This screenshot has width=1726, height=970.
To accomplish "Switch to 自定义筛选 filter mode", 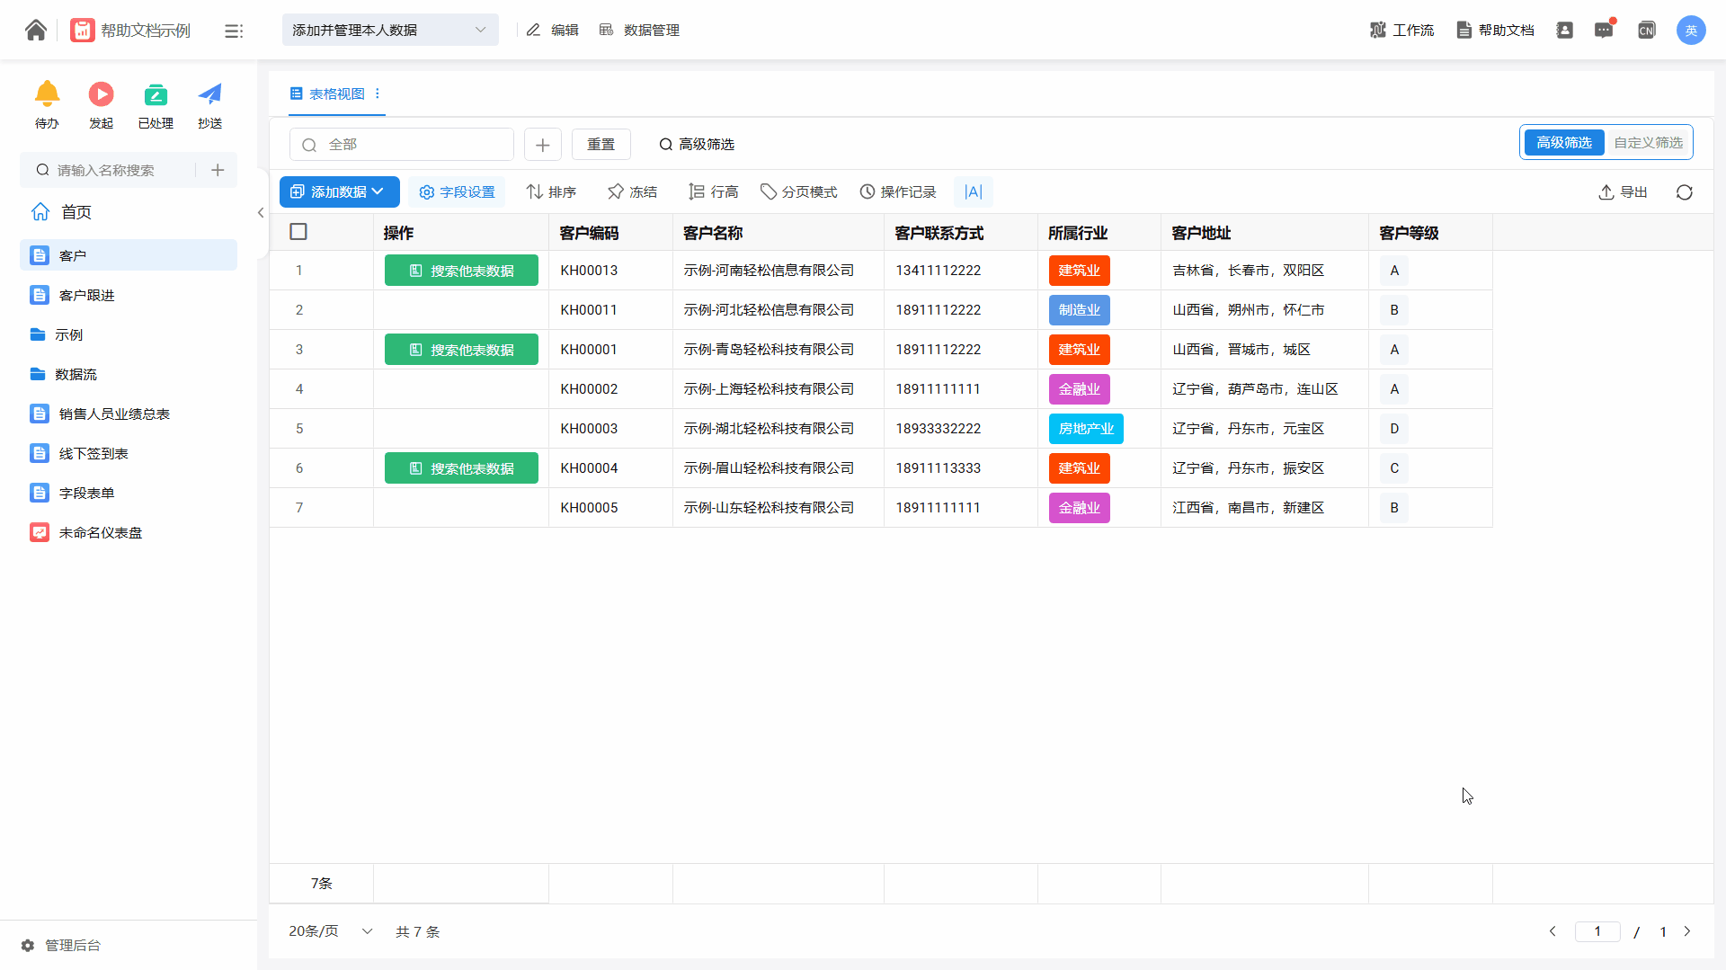I will pos(1648,143).
